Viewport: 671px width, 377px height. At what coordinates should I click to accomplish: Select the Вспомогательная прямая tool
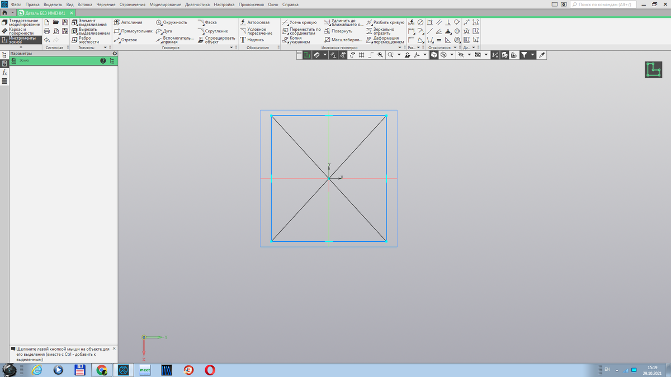click(x=174, y=40)
